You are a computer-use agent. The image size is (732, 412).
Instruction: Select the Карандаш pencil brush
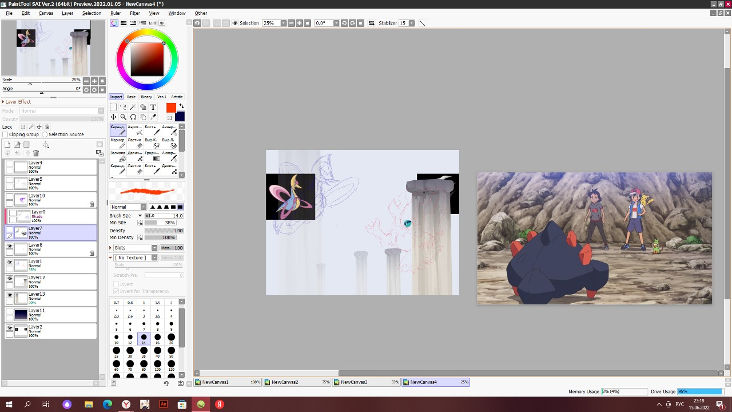118,130
